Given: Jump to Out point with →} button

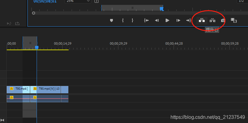Looking at the screenshot, I should click(x=189, y=20).
